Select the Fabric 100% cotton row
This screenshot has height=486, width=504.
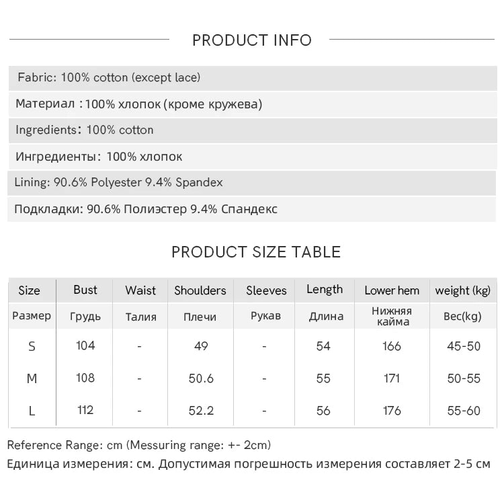tap(253, 78)
